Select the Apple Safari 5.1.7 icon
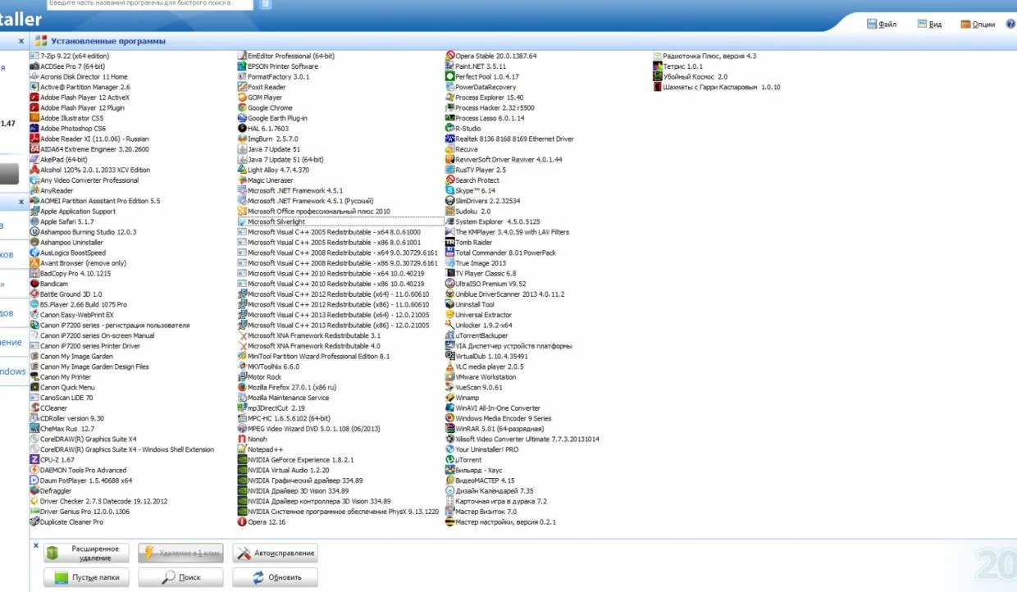The width and height of the screenshot is (1017, 592). (34, 221)
